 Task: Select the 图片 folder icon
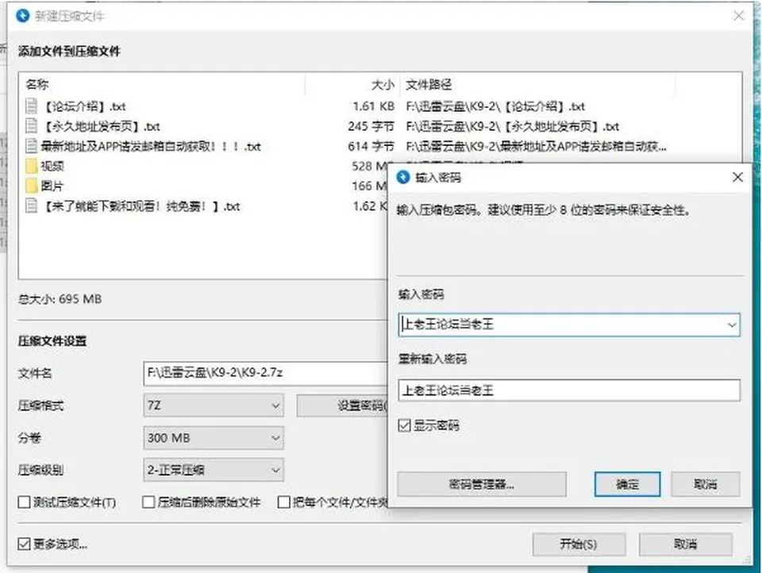click(32, 187)
